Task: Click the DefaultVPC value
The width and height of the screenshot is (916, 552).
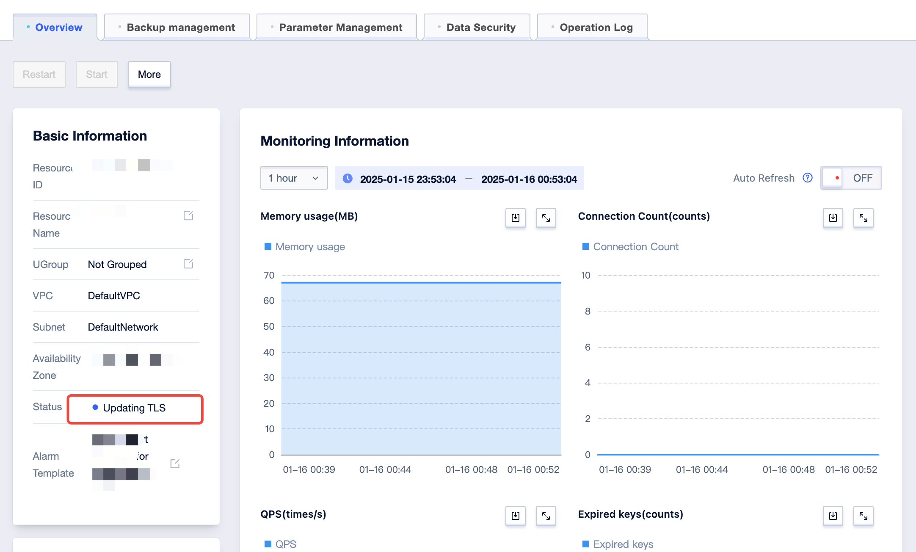Action: (114, 295)
